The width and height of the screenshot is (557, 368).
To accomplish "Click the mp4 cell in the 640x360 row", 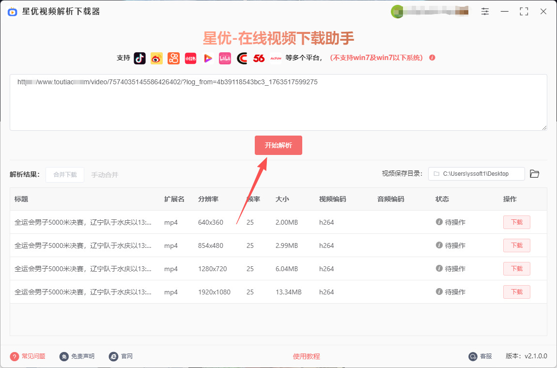I will (x=171, y=222).
